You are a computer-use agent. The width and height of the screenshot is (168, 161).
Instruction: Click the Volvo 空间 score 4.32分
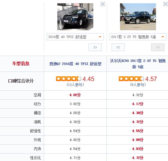click(138, 95)
